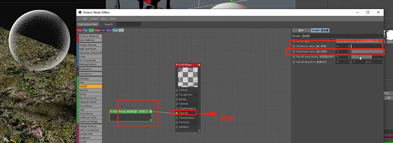Switch to the Shader_着色器 tab
Screen dimensions: 393x143
(x=320, y=30)
